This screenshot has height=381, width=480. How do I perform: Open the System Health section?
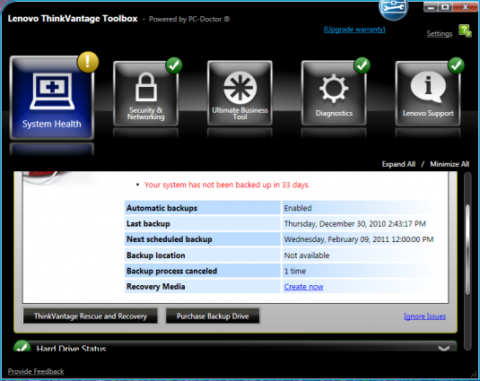[x=52, y=98]
